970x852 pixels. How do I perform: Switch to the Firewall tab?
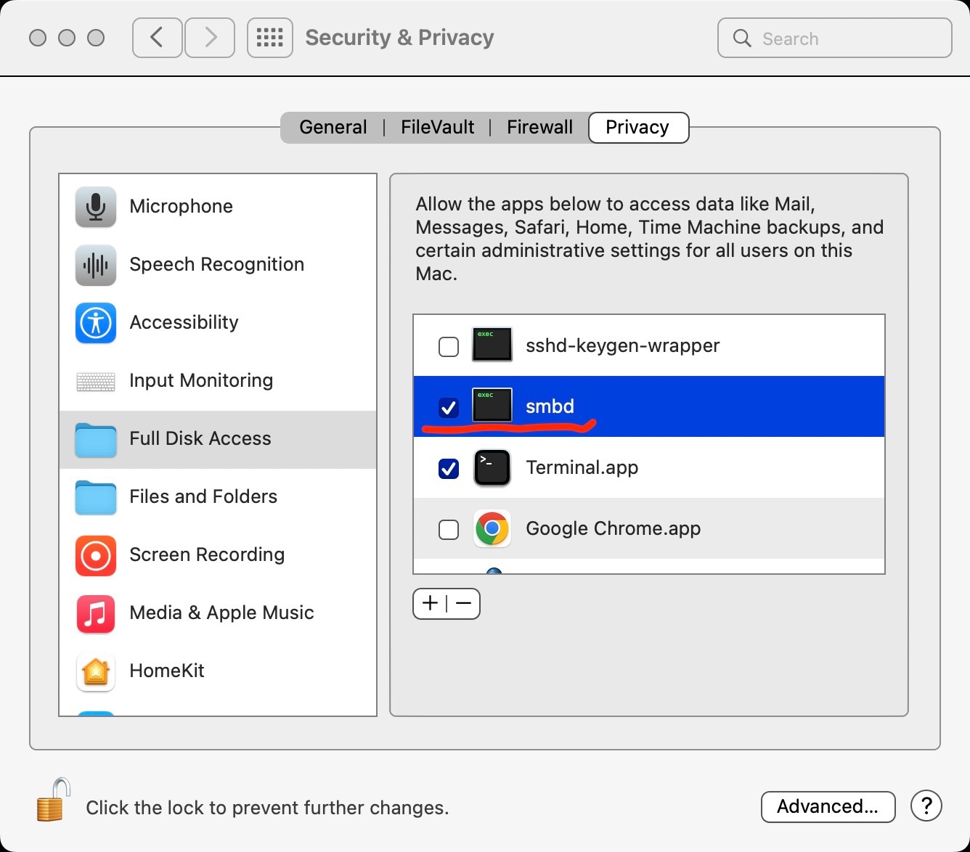pos(539,128)
